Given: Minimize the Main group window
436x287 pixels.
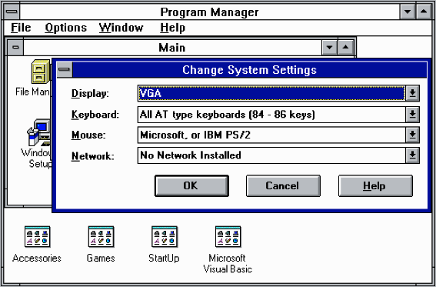Looking at the screenshot, I should [330, 48].
